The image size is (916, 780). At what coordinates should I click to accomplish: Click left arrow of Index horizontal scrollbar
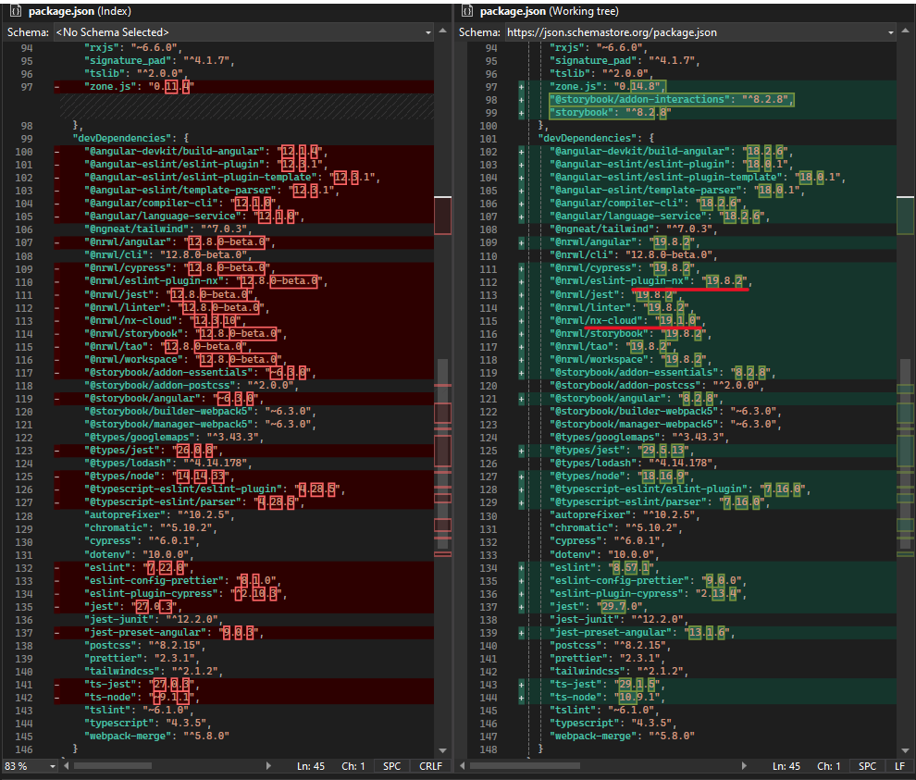[66, 765]
